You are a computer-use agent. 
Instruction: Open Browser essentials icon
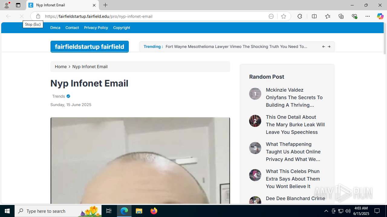354,16
